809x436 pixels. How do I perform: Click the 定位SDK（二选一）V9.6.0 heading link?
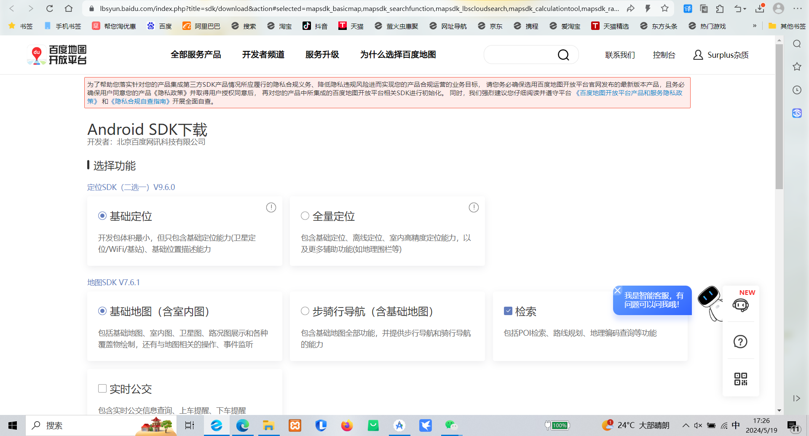tap(131, 187)
